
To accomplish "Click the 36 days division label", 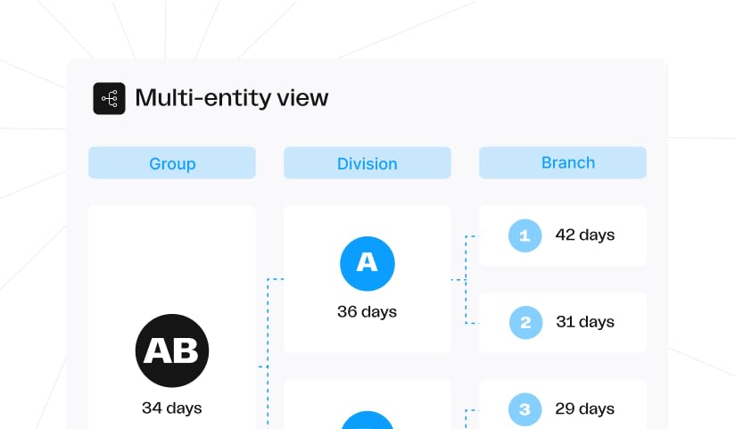I will (367, 312).
